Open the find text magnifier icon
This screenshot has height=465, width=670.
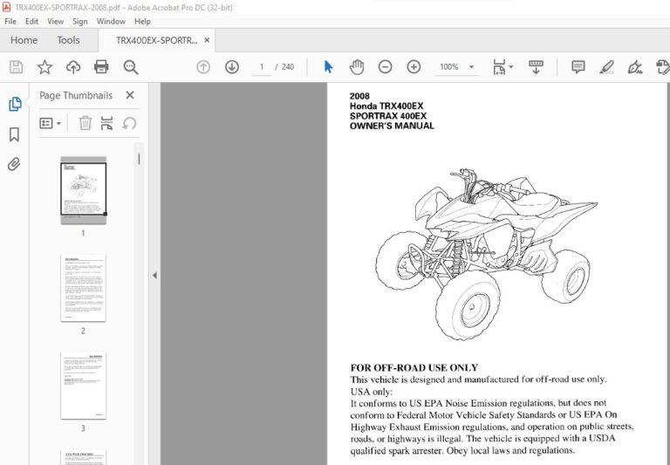click(130, 67)
